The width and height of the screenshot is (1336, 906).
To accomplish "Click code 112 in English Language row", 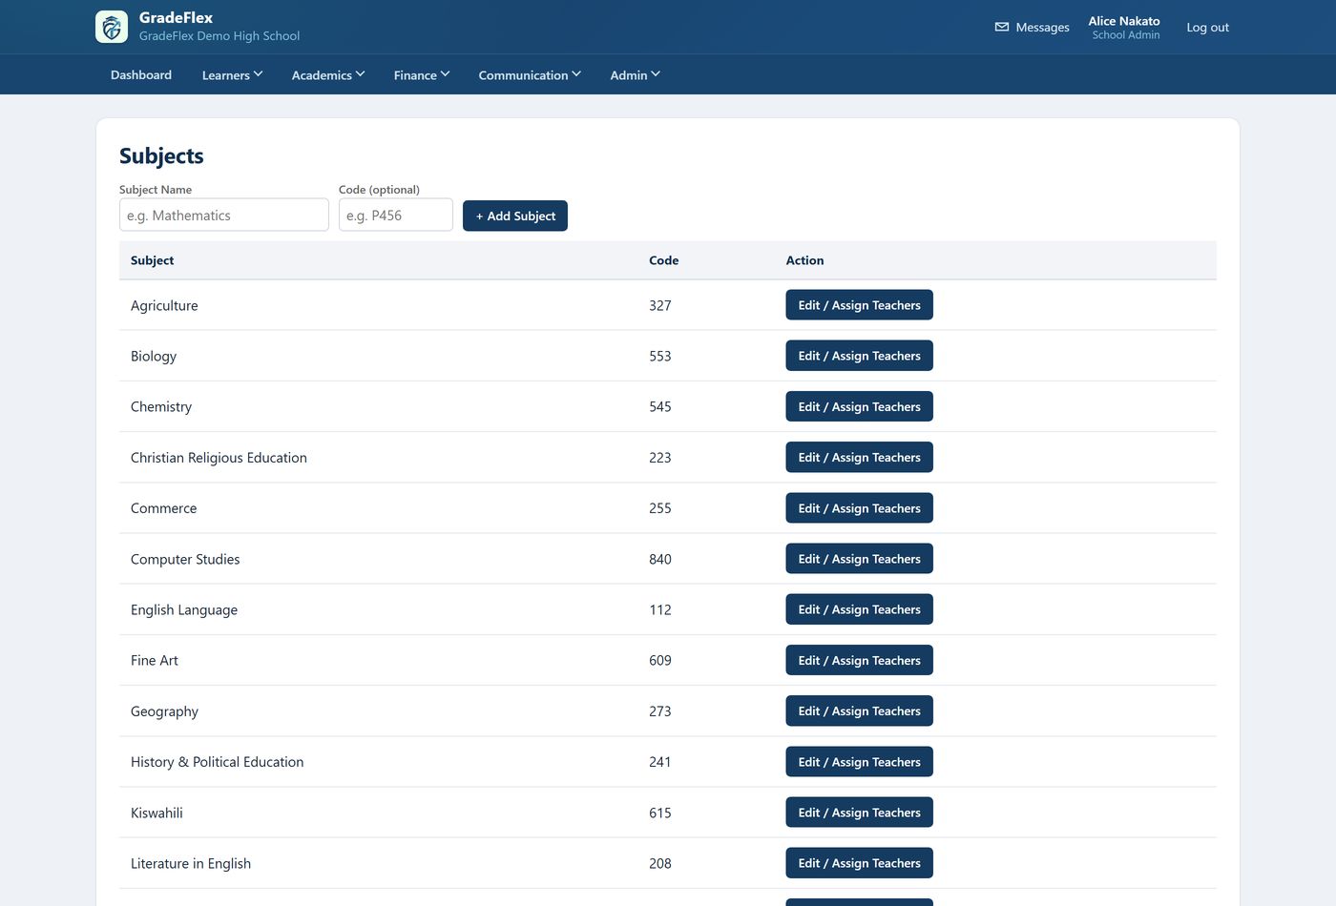I will click(660, 609).
